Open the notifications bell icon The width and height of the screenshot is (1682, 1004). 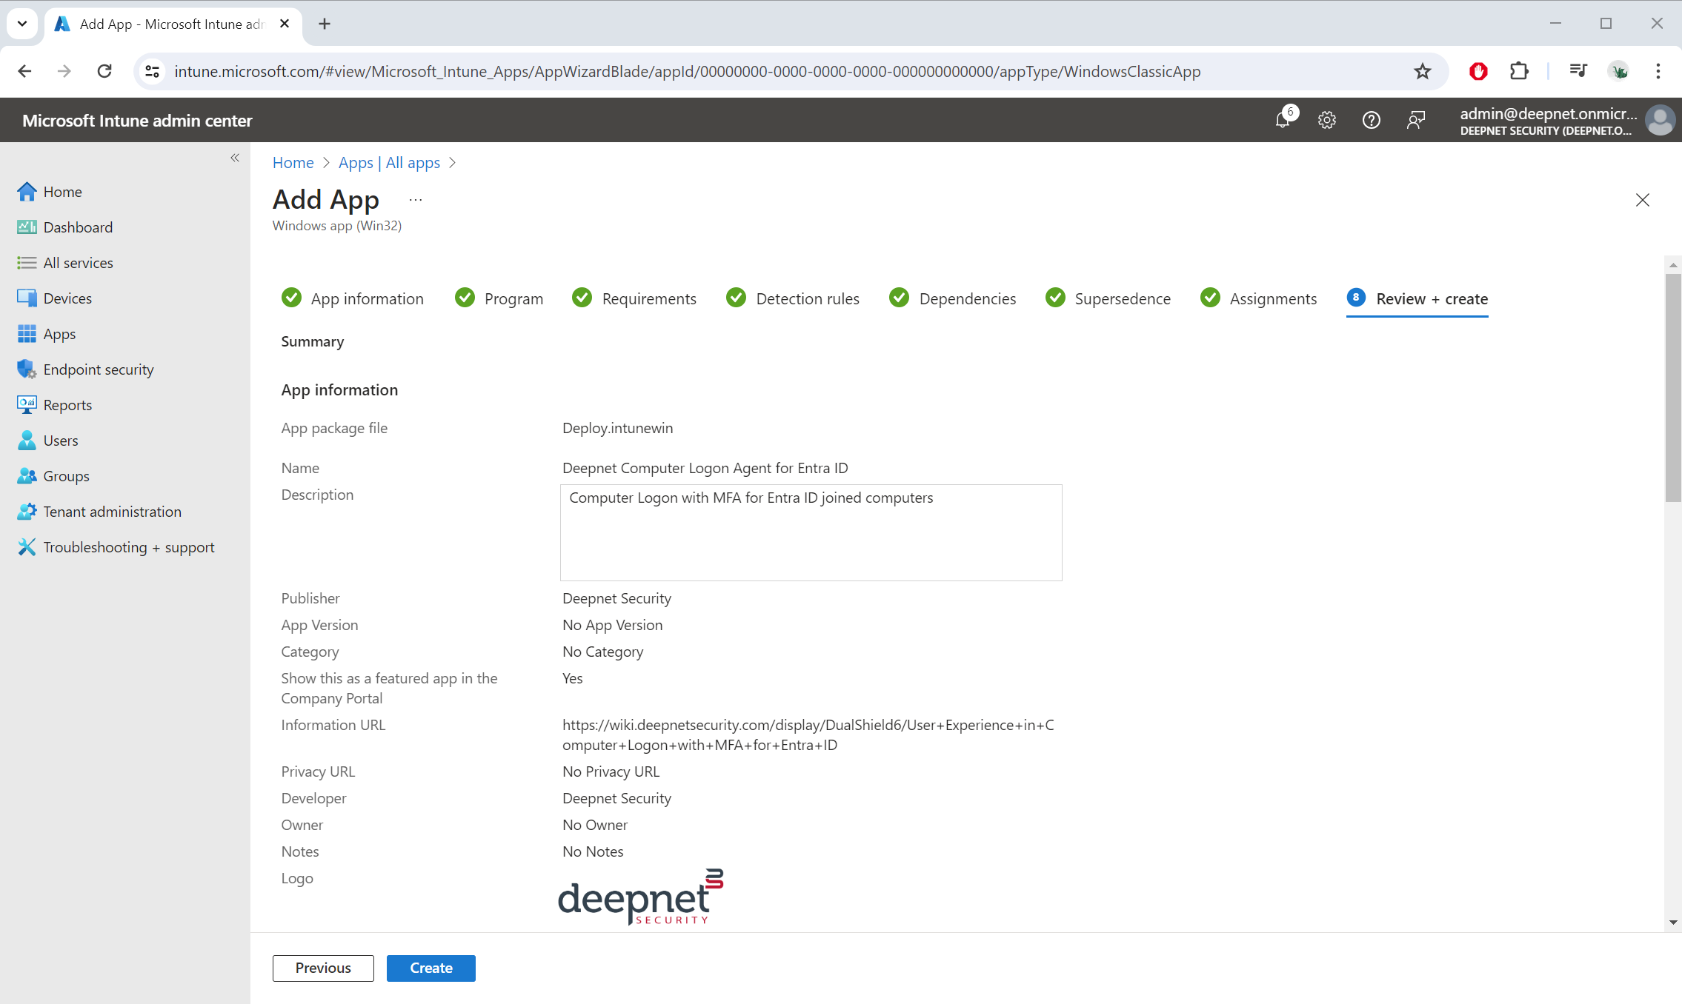point(1283,120)
